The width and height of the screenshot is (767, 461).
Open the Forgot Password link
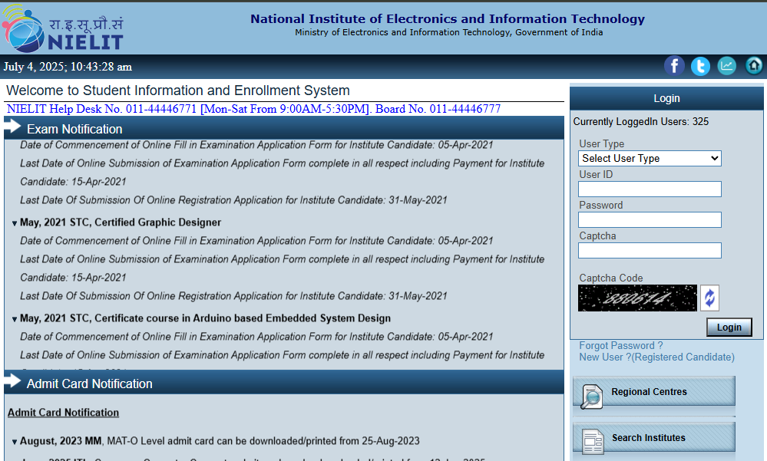pyautogui.click(x=621, y=346)
